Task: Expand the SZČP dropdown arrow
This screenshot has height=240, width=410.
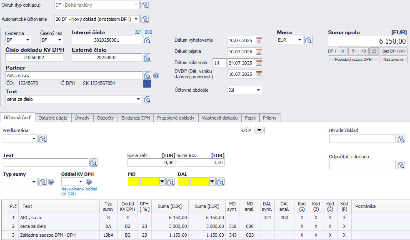Action: tap(259, 130)
